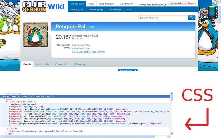Switch to the Contributions tab

[x=62, y=65]
